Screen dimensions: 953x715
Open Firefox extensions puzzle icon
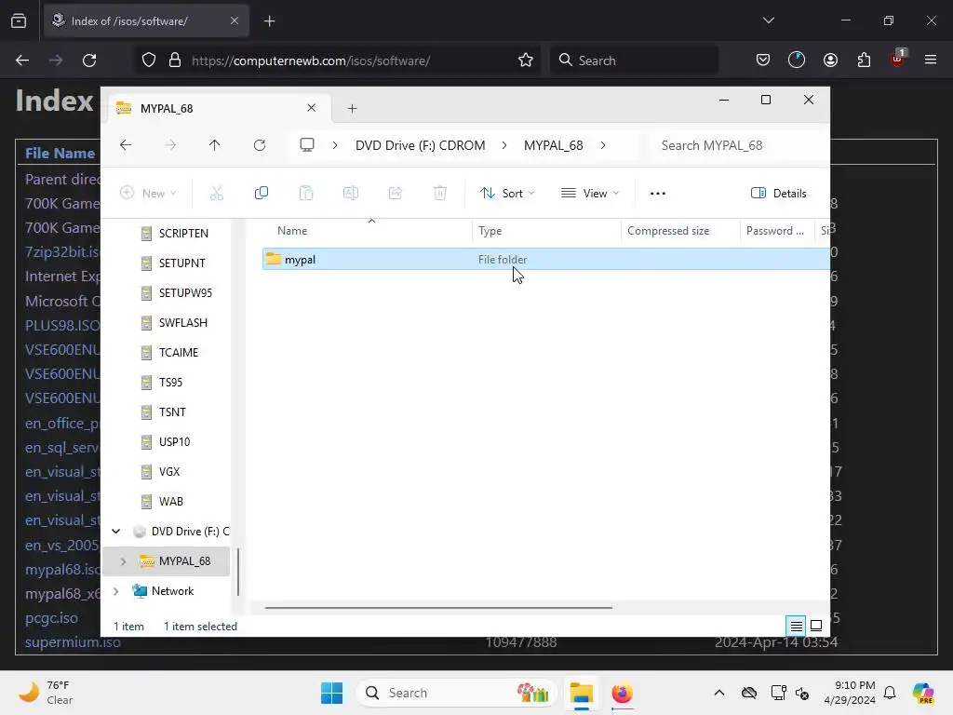tap(864, 61)
